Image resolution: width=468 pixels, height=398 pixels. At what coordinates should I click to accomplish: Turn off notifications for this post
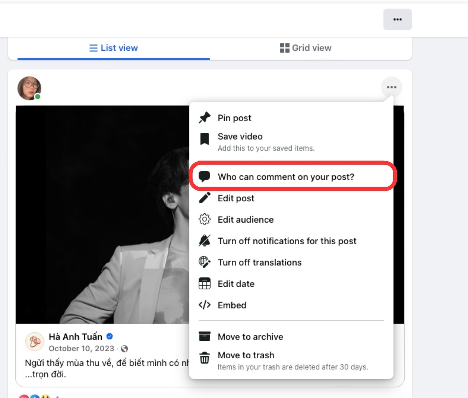(291, 241)
